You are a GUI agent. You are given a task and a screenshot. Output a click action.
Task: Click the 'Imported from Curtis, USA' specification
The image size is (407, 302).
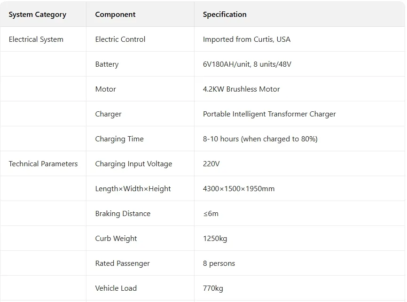(x=247, y=39)
